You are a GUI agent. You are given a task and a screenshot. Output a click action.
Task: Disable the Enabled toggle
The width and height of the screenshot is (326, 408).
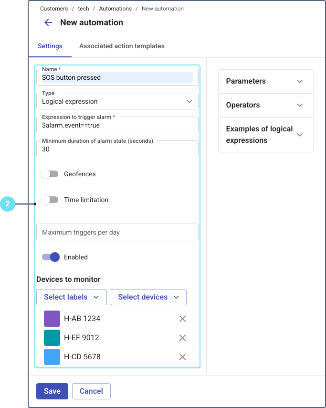51,257
